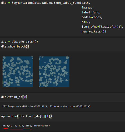Click the PILImage mode=RGB output text
The height and width of the screenshot is (132, 125).
46,106
